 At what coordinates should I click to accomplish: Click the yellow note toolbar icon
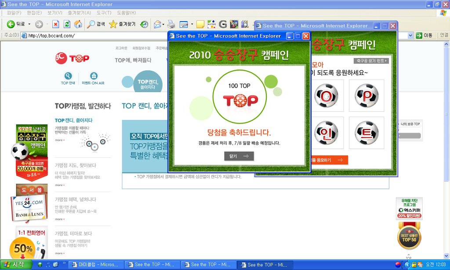[x=200, y=25]
